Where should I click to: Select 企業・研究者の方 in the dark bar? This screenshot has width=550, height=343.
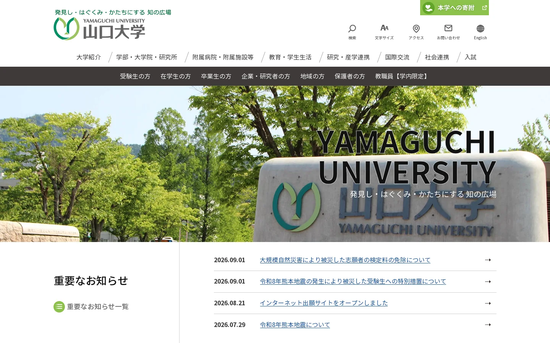click(x=266, y=76)
